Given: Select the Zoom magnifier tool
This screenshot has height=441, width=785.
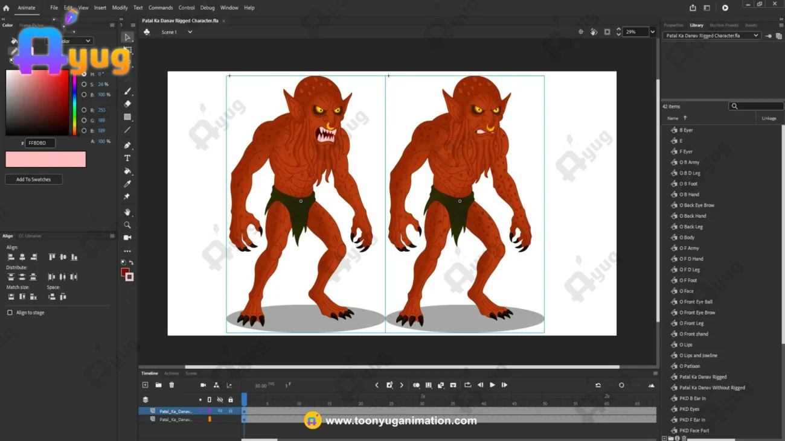Looking at the screenshot, I should (x=127, y=225).
